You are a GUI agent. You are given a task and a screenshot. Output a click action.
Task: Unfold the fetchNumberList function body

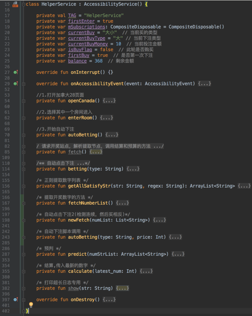pos(24,203)
